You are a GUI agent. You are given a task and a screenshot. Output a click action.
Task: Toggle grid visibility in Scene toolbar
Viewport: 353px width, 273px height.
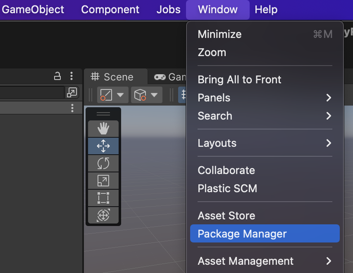point(182,95)
